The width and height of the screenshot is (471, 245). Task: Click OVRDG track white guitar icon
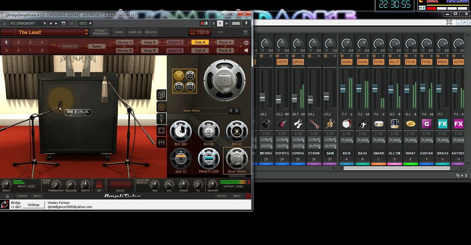click(298, 124)
